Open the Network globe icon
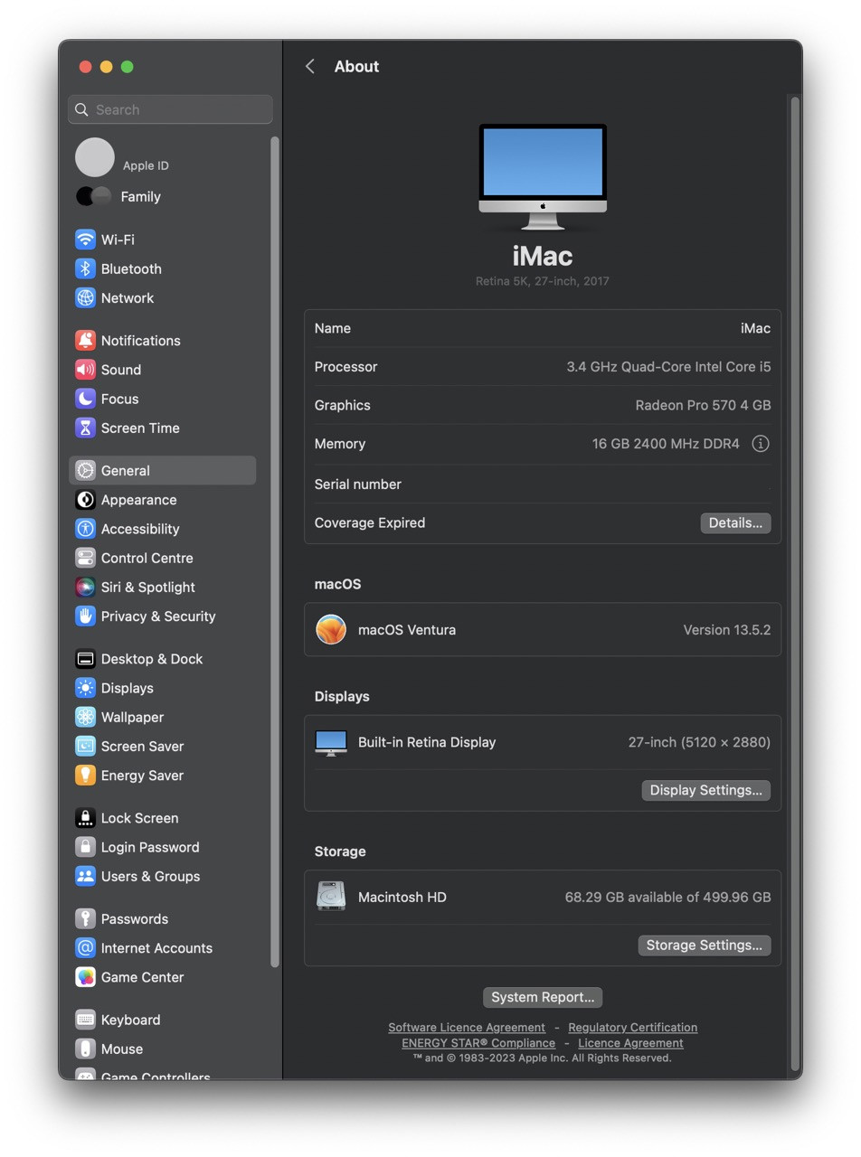Screen dimensions: 861x1157 (85, 297)
